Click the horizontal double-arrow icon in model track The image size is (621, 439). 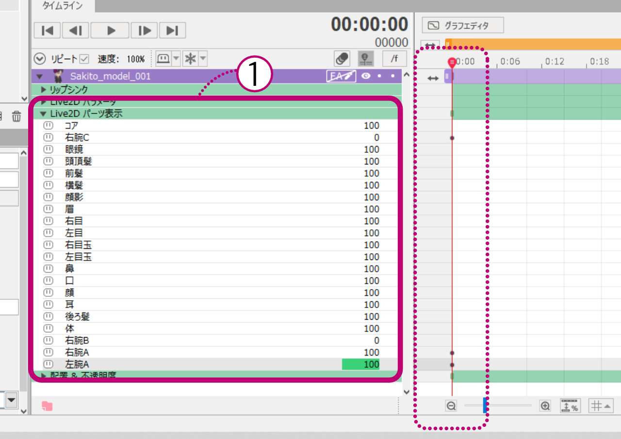coord(433,78)
